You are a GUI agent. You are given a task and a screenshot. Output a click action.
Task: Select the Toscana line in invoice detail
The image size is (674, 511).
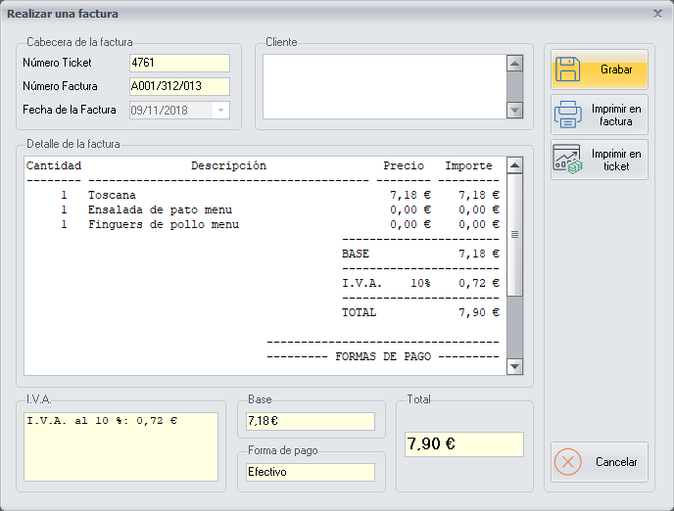coord(112,196)
